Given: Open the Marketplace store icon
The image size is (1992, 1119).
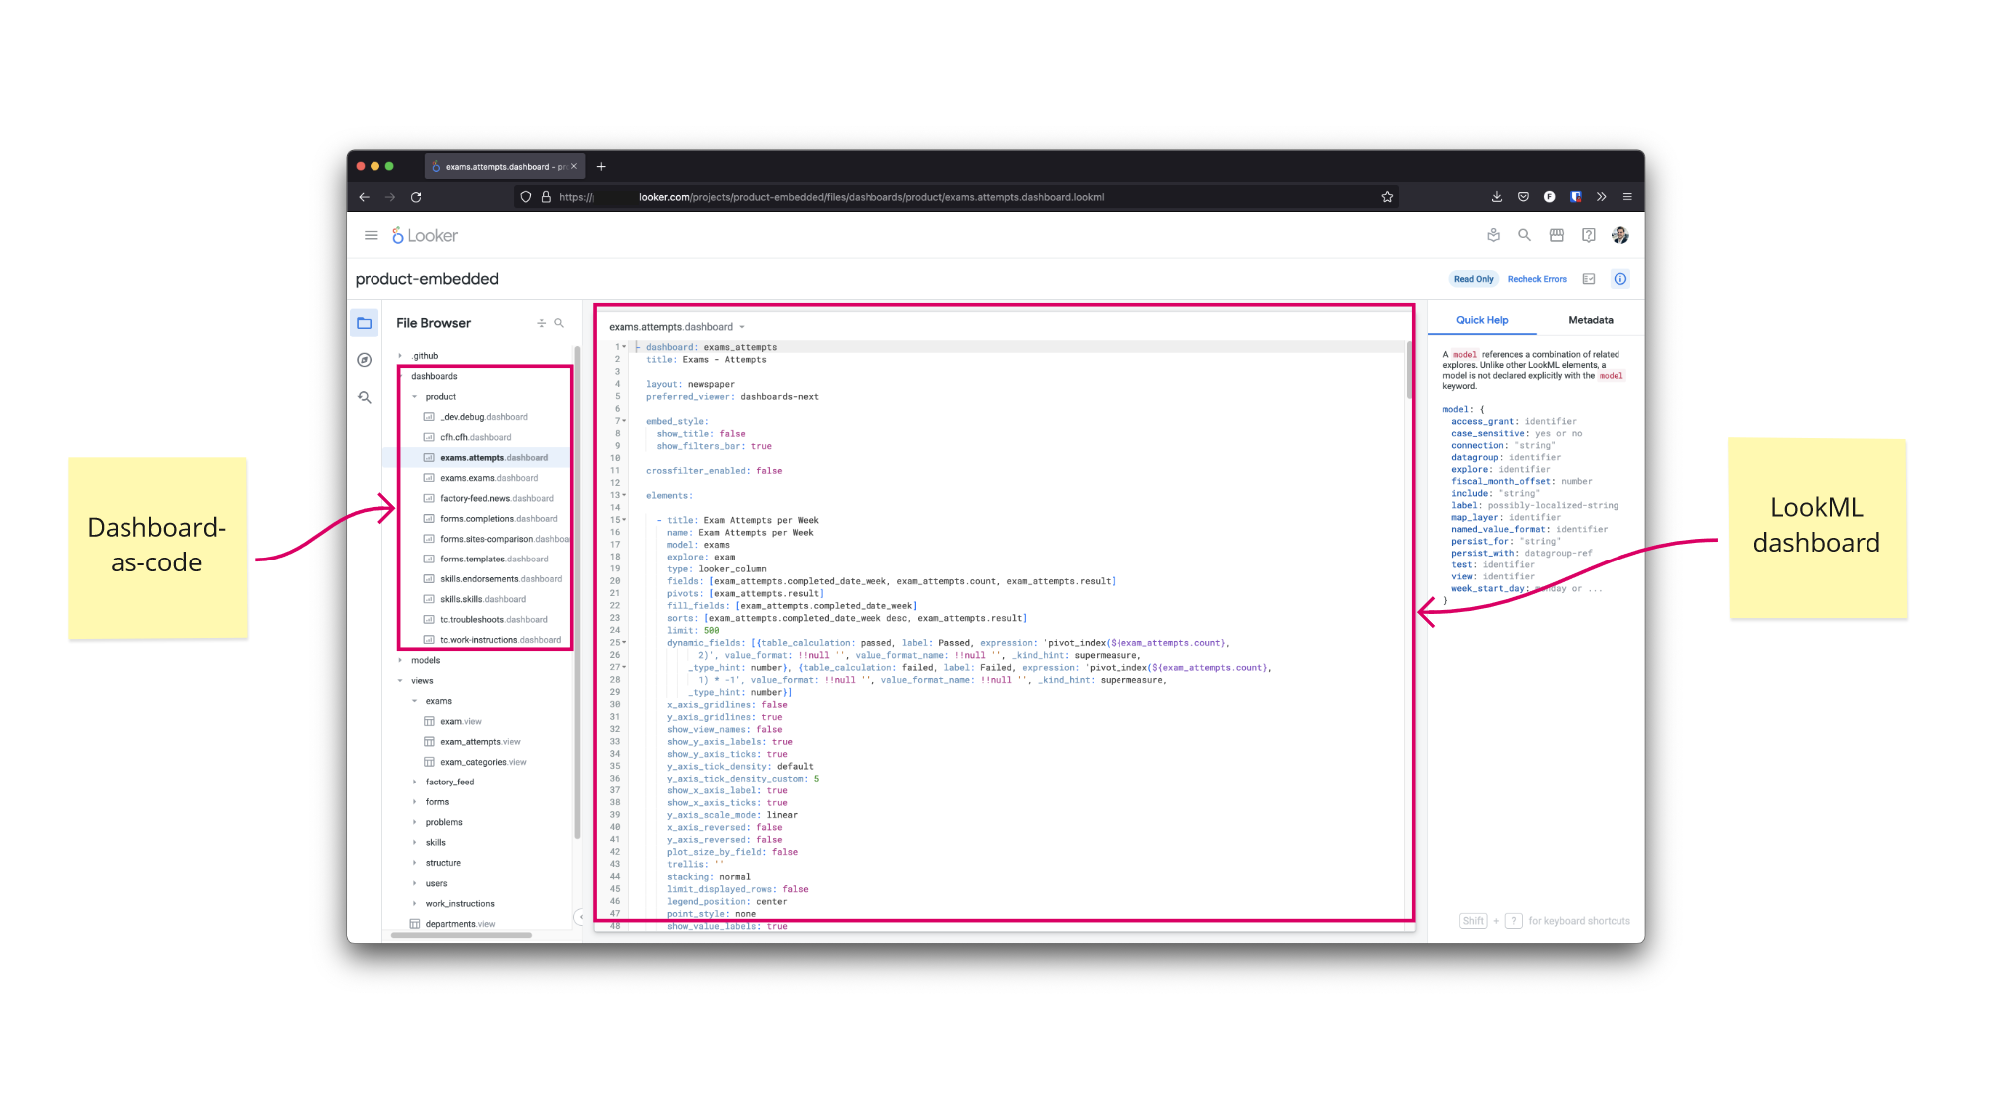Looking at the screenshot, I should (x=1557, y=236).
